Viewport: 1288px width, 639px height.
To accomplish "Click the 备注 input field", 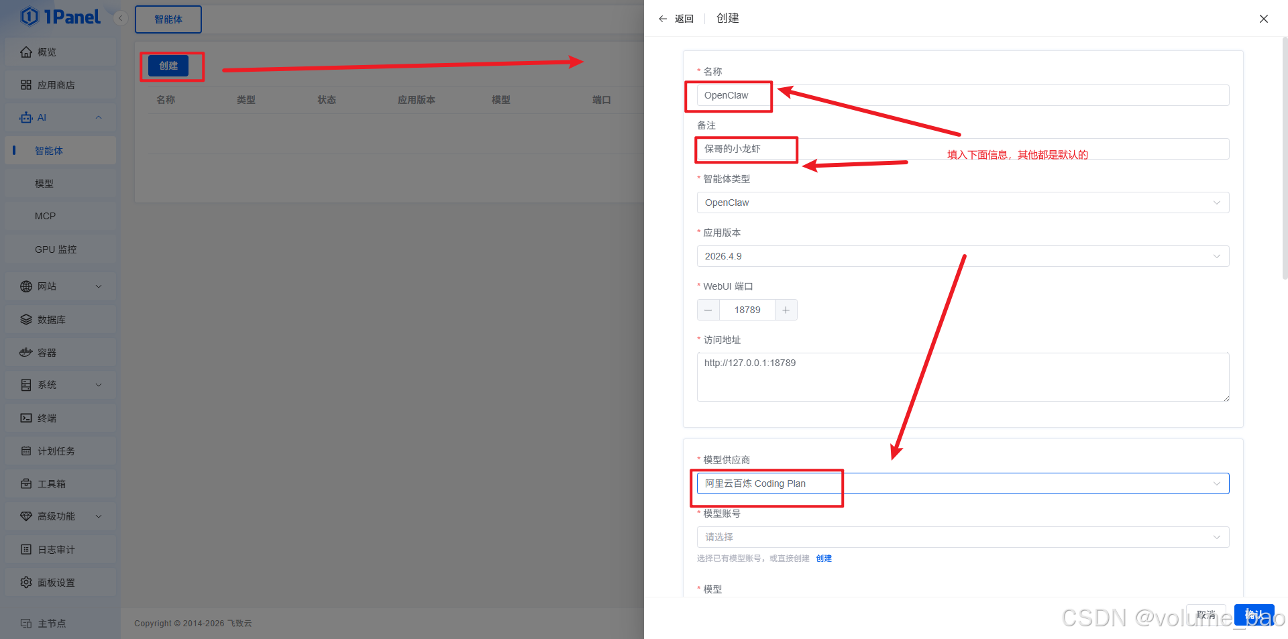I will click(x=963, y=149).
